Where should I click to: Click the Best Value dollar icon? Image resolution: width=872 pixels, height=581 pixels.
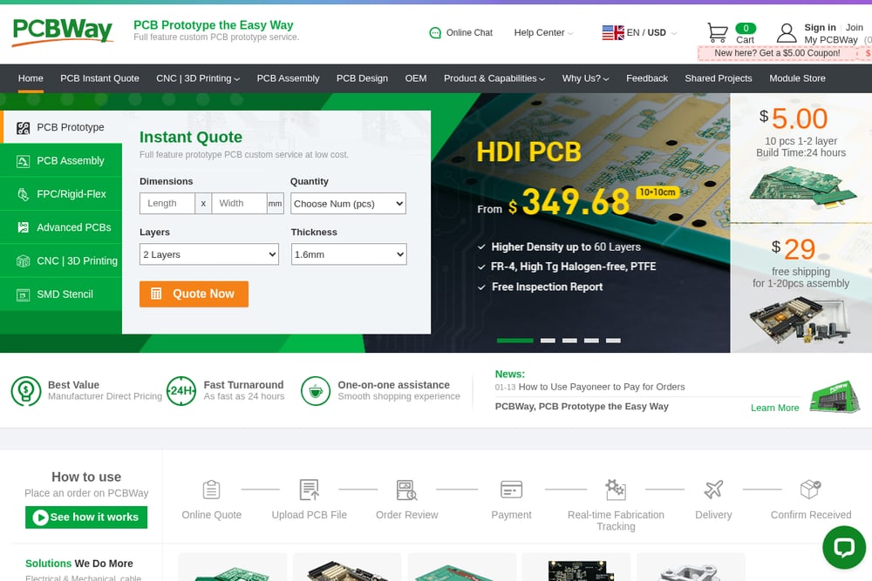(x=26, y=391)
